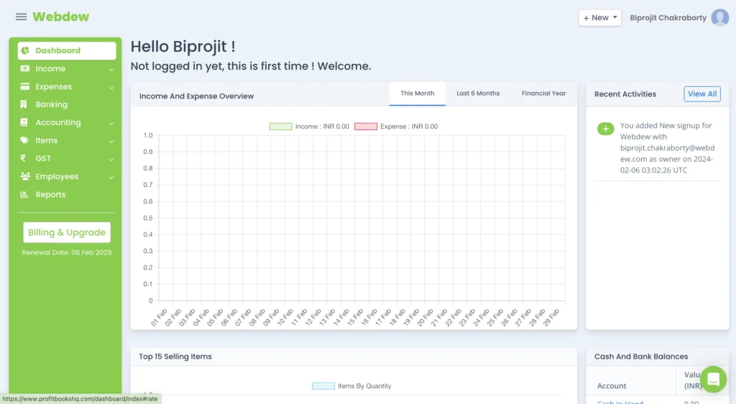Toggle Income legend color swatch
Viewport: 736px width, 404px height.
coord(281,127)
